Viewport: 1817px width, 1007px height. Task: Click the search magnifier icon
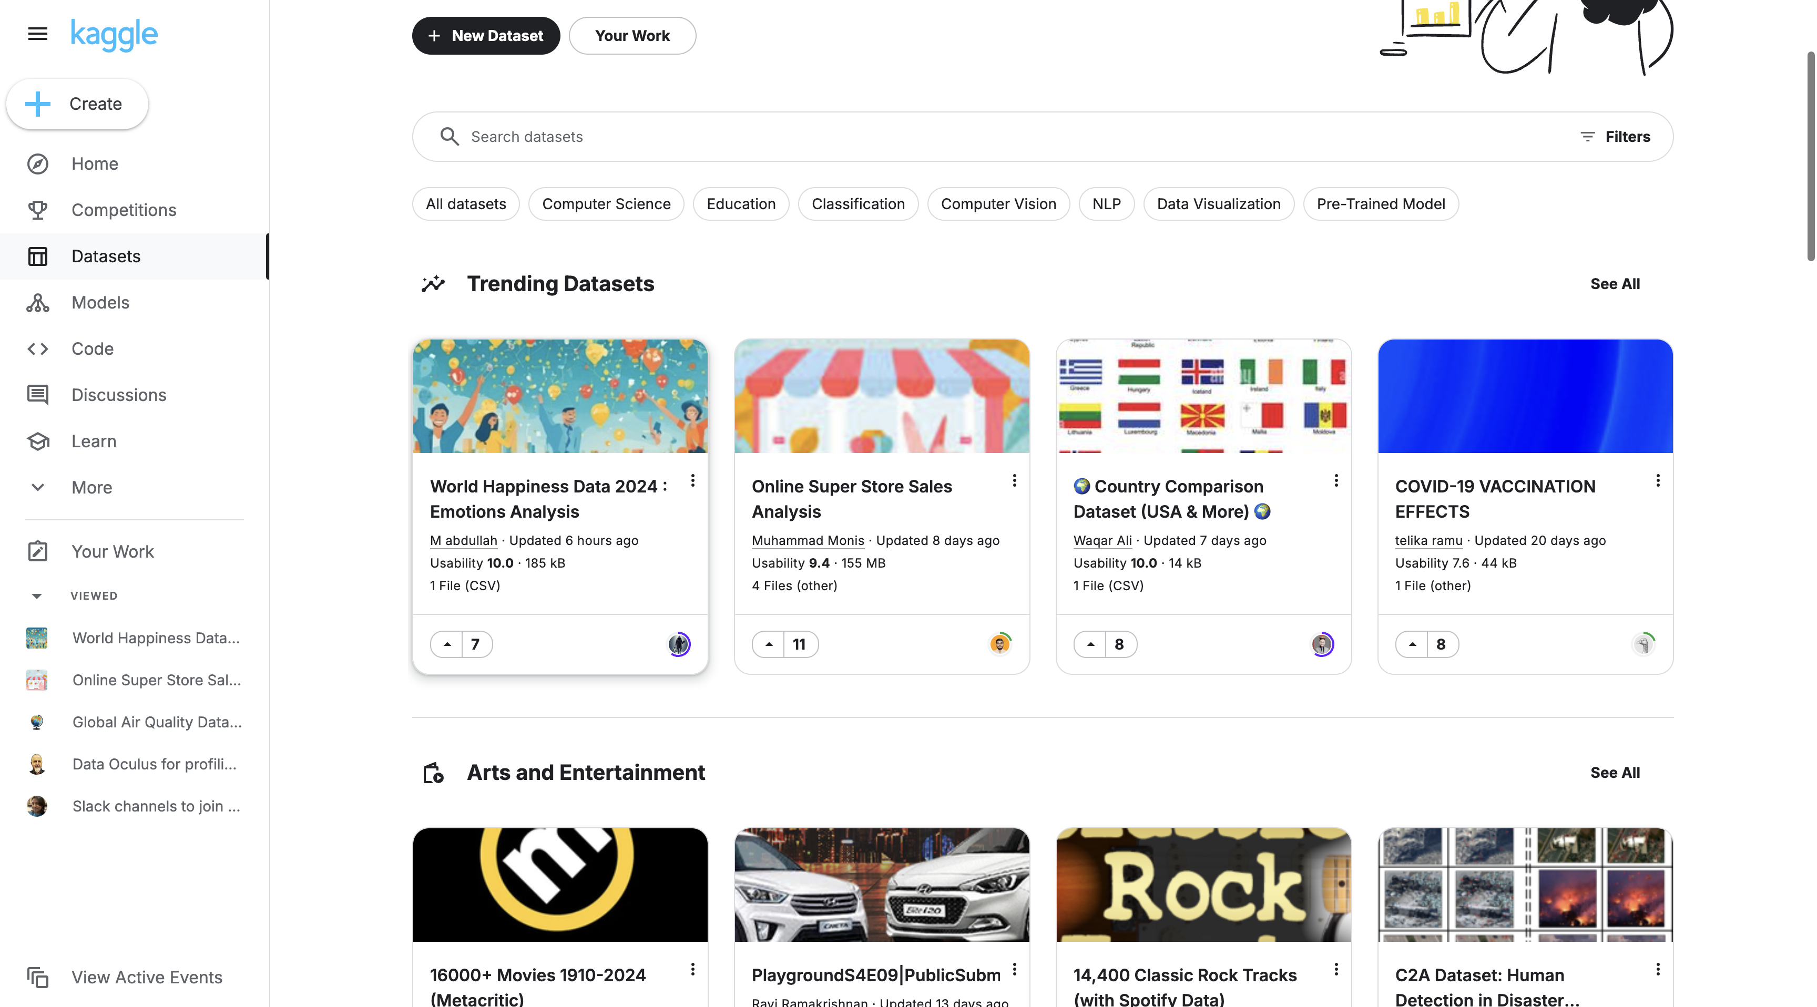pos(450,136)
